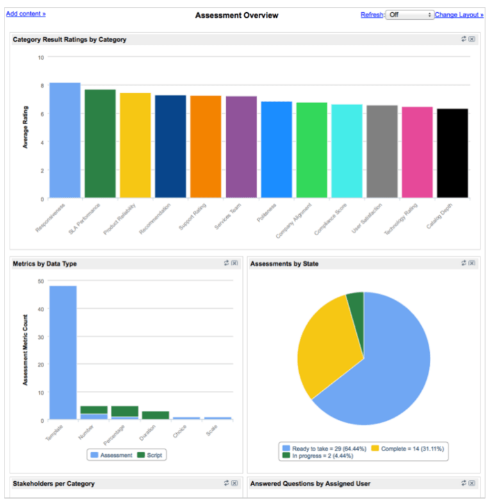Close the Answered Questions by Assigned User widget
Image resolution: width=492 pixels, height=503 pixels.
tap(472, 483)
